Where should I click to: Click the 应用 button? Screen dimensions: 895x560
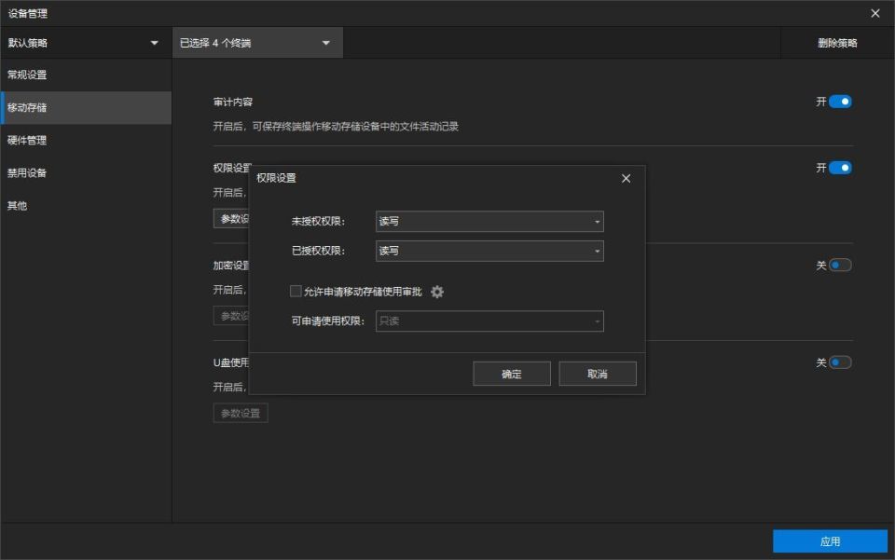coord(830,541)
